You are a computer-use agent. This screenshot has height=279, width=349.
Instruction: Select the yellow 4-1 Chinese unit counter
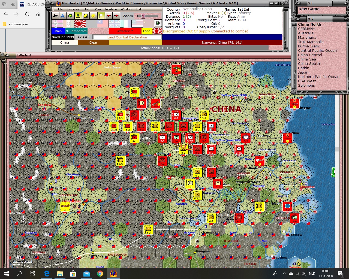pos(134,138)
